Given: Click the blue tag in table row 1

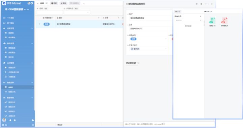Looking at the screenshot, I should (x=47, y=24).
